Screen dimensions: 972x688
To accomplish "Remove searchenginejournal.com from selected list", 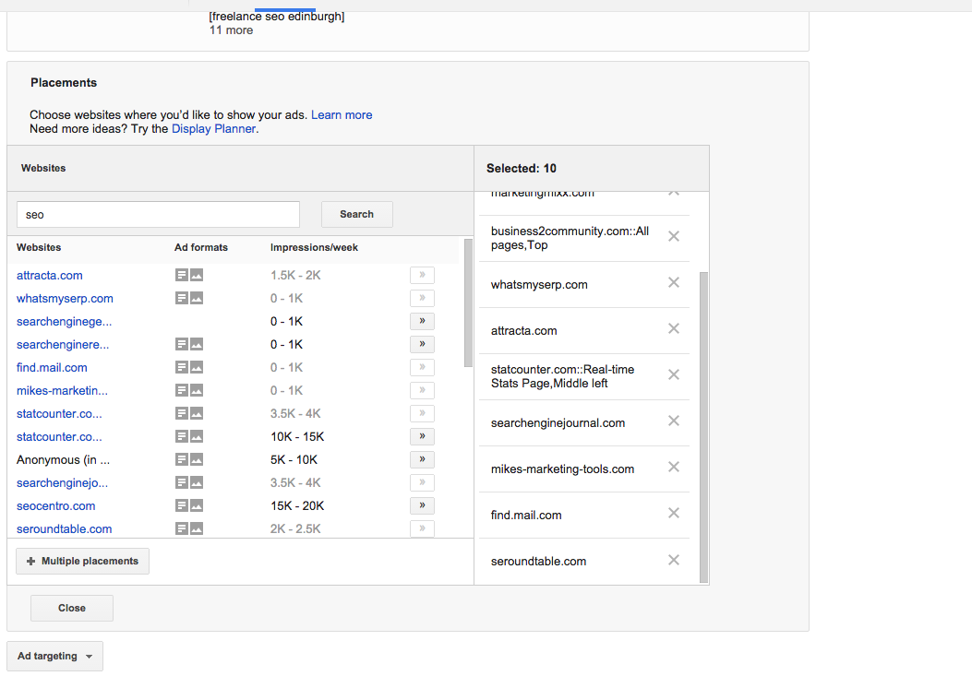I will point(674,421).
